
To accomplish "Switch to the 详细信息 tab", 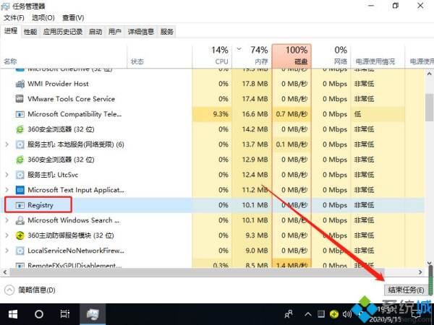I will [141, 32].
